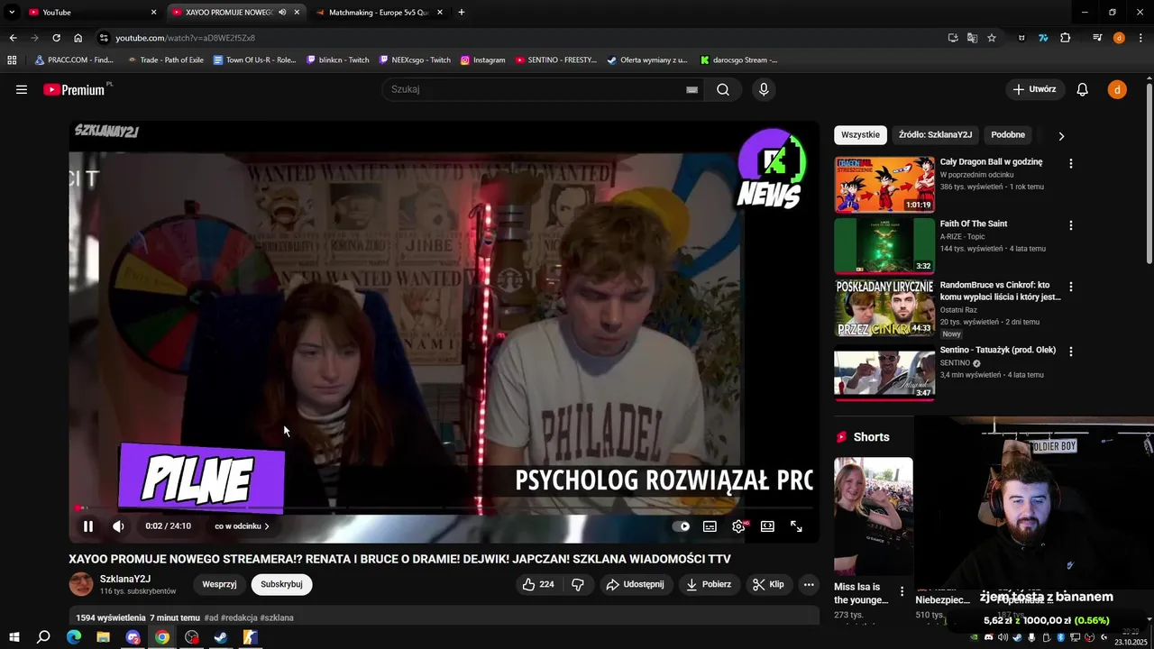Translate this page icon in address bar
Screen dimensions: 1154x649
point(972,38)
